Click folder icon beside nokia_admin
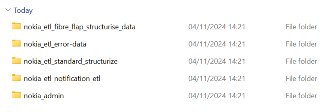The height and width of the screenshot is (112, 327). (16, 95)
